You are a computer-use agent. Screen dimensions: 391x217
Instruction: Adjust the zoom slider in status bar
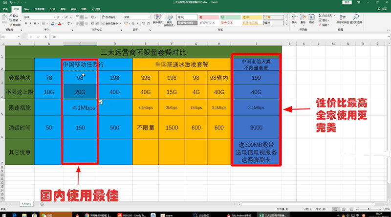click(x=369, y=209)
